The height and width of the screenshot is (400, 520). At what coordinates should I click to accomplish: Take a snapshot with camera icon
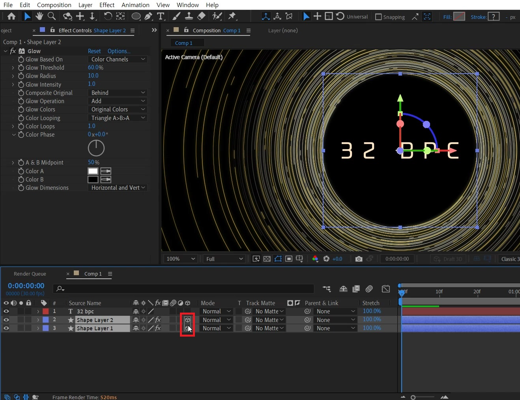(359, 259)
